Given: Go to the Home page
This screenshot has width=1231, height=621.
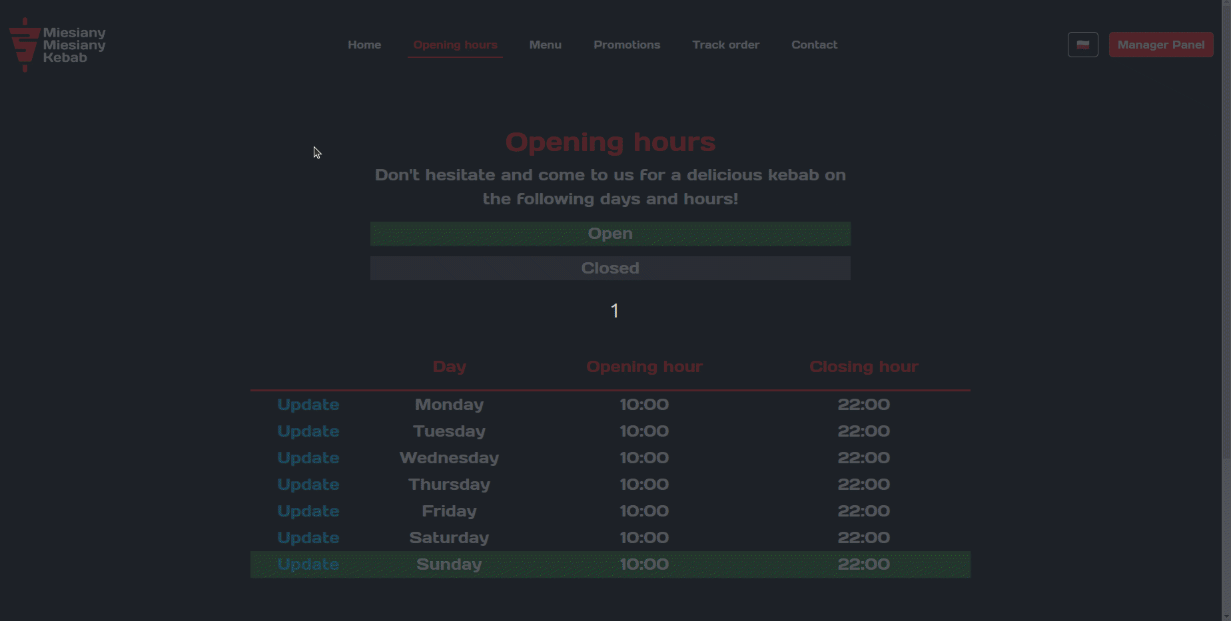Looking at the screenshot, I should (364, 45).
